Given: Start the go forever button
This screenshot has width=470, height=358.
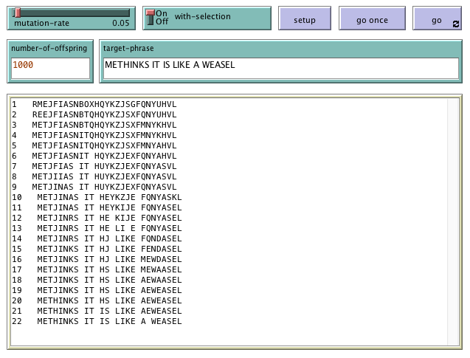Looking at the screenshot, I should (437, 20).
